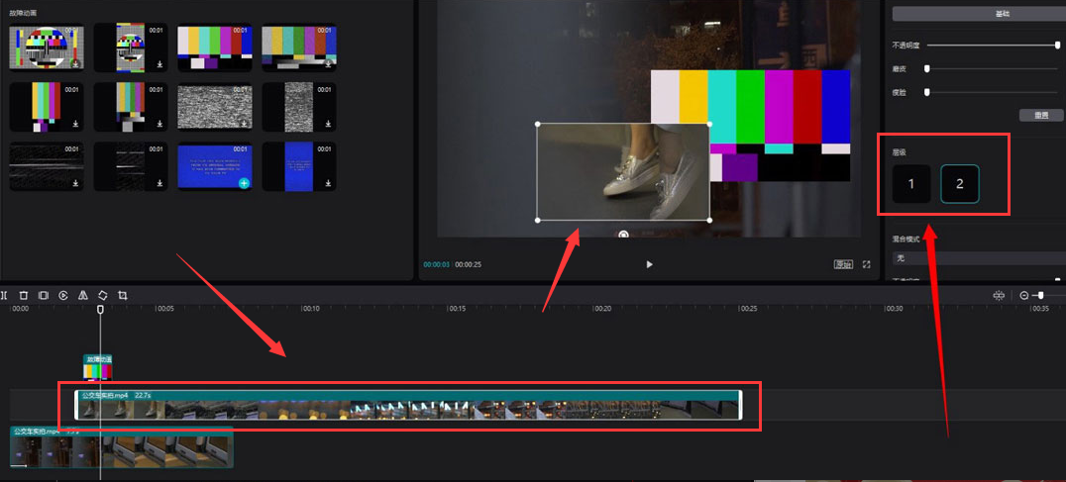Viewport: 1066px width, 482px height.
Task: Click the zoom-out icon for timeline
Action: tap(1024, 295)
